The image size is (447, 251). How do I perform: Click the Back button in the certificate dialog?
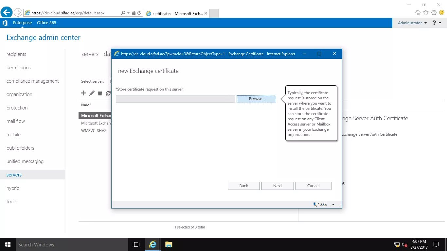[x=244, y=186]
